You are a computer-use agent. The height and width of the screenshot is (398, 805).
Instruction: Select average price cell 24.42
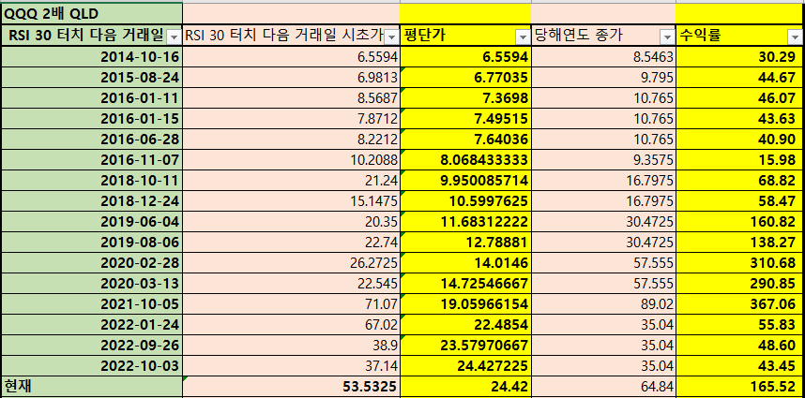tap(465, 386)
